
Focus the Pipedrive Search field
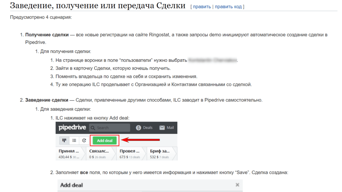[x=110, y=128]
